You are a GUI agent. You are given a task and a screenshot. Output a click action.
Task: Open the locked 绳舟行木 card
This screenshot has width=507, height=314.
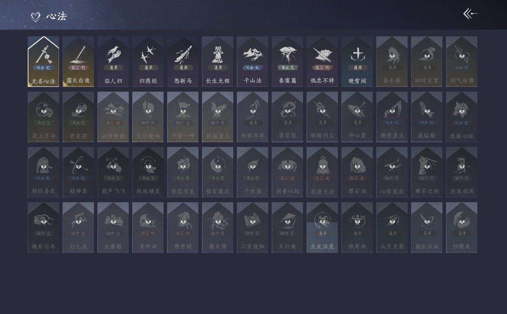43,228
